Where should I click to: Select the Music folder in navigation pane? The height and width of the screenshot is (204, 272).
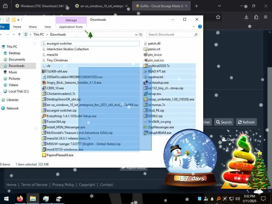[13, 72]
